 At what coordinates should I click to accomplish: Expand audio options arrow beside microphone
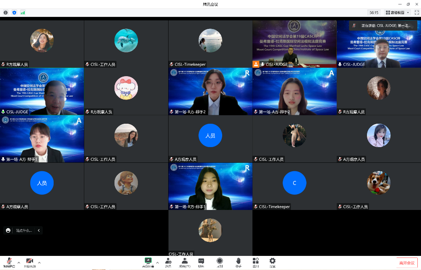coord(18,262)
